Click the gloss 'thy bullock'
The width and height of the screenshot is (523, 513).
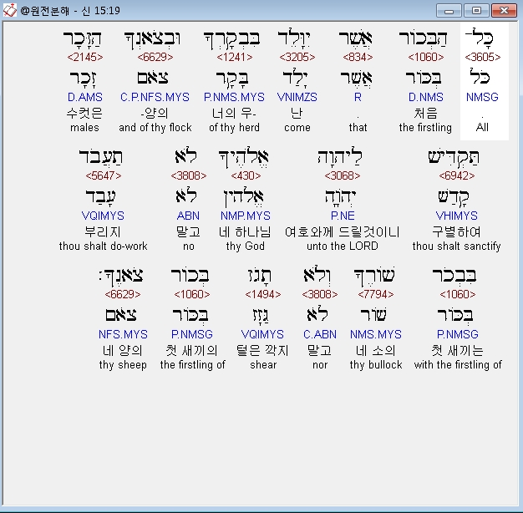click(376, 364)
